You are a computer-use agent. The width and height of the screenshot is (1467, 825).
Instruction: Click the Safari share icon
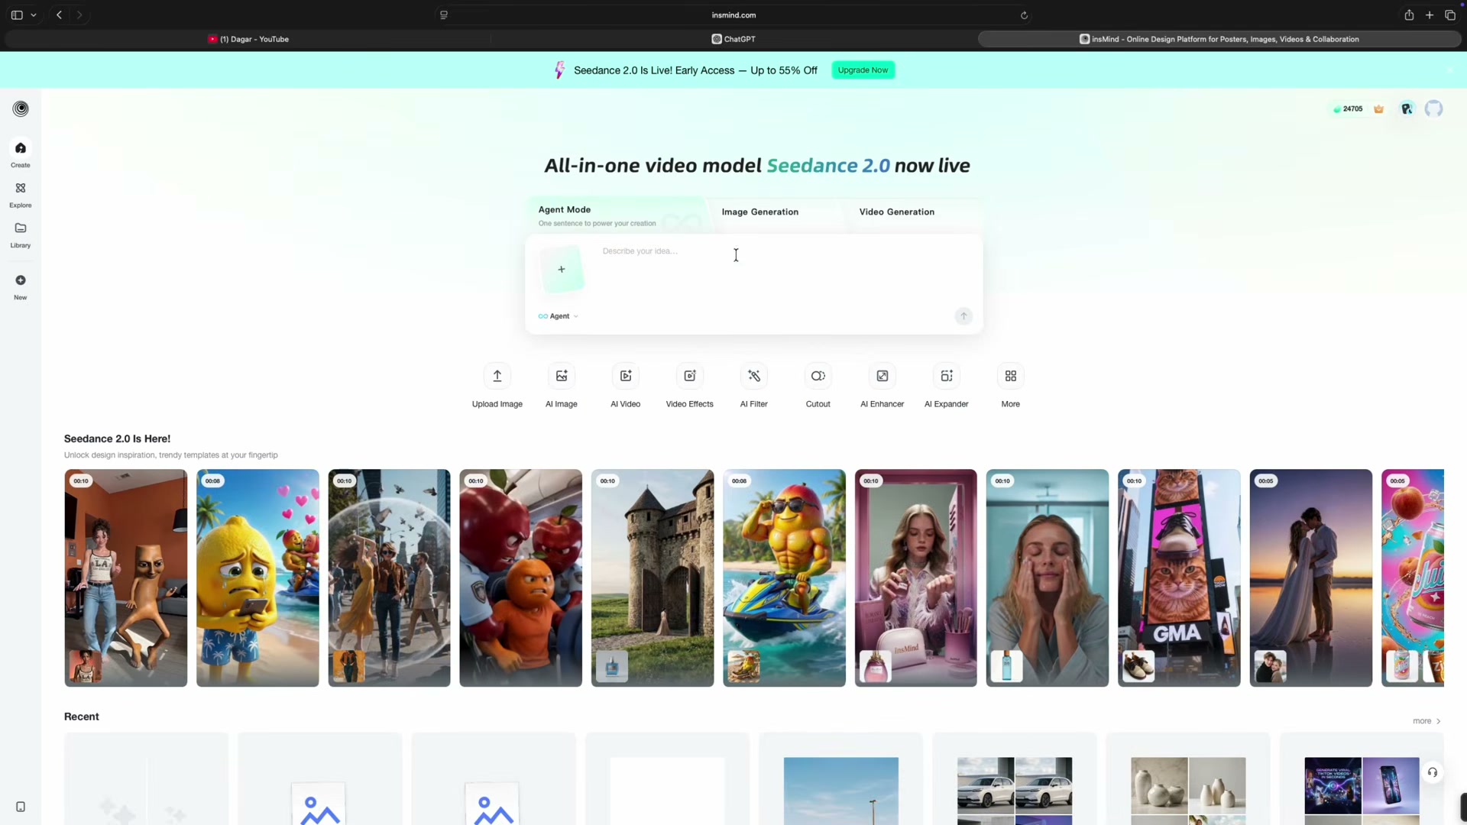click(x=1409, y=15)
